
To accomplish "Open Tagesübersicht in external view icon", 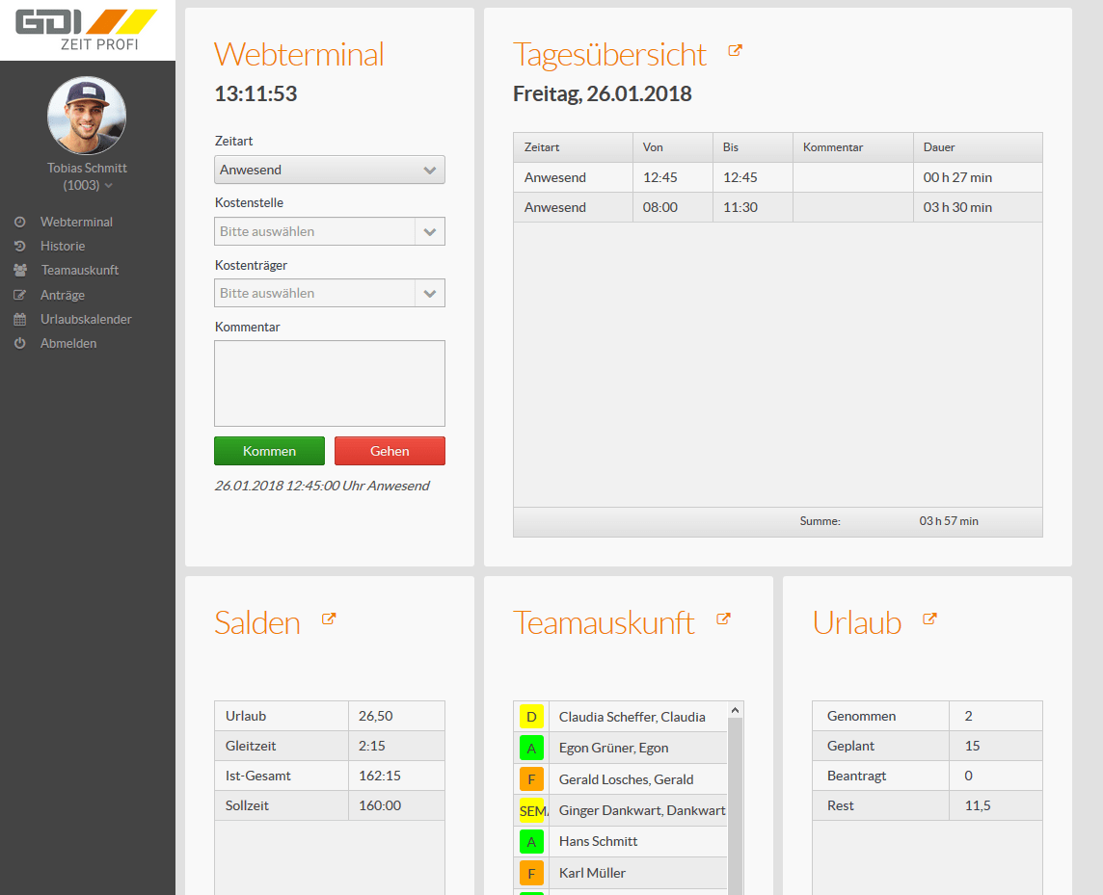I will [735, 51].
